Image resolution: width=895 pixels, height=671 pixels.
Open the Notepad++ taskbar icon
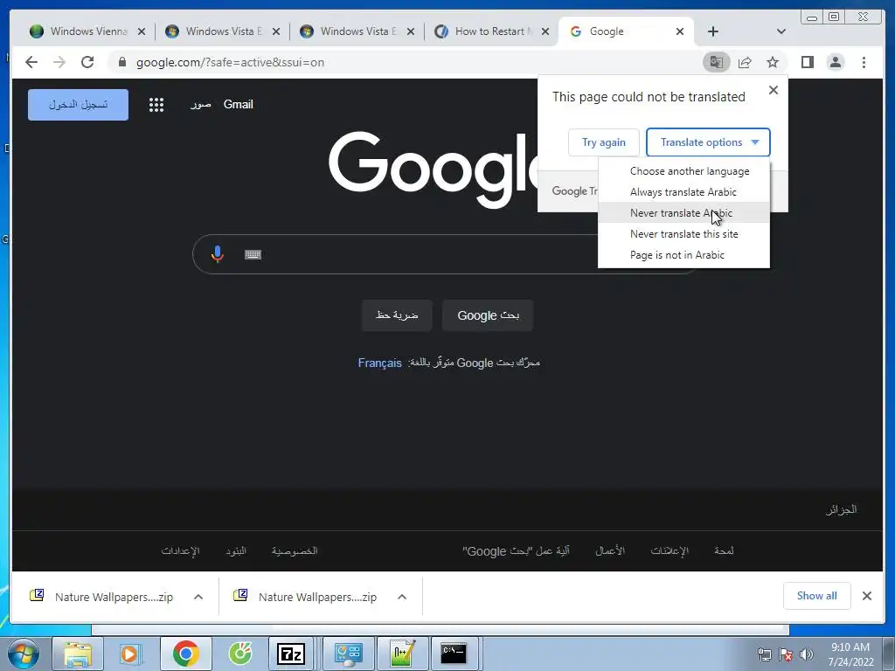tap(402, 654)
